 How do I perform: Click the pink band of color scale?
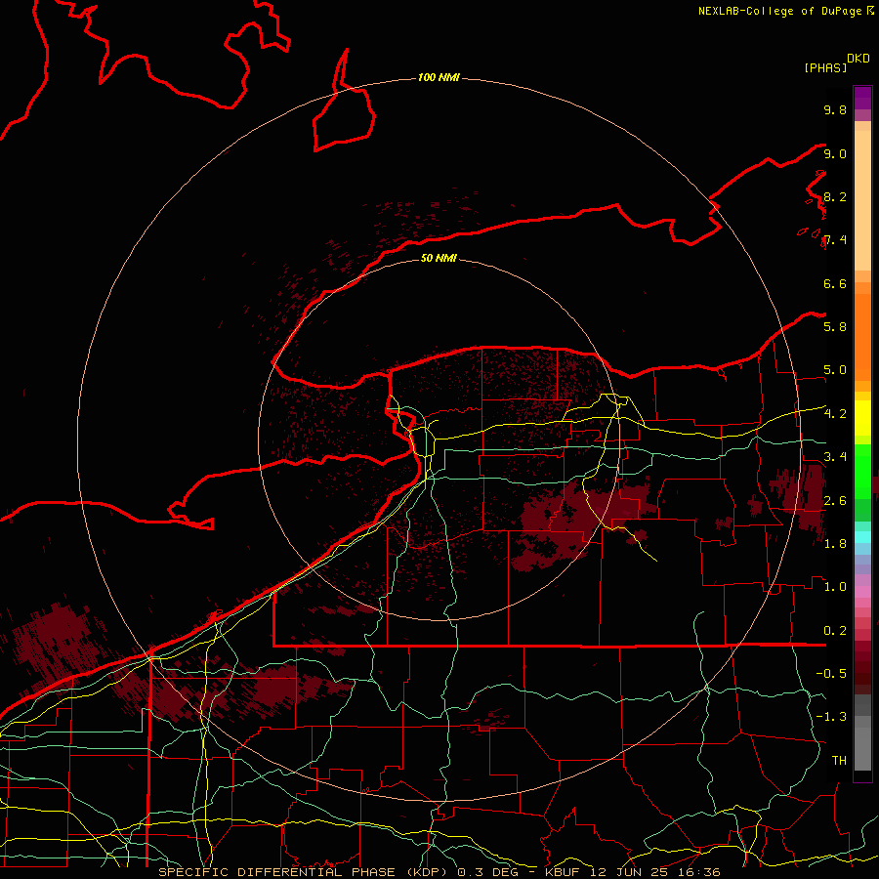[x=862, y=592]
